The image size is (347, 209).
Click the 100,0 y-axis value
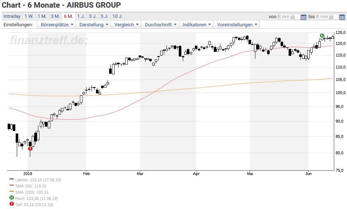pos(340,93)
